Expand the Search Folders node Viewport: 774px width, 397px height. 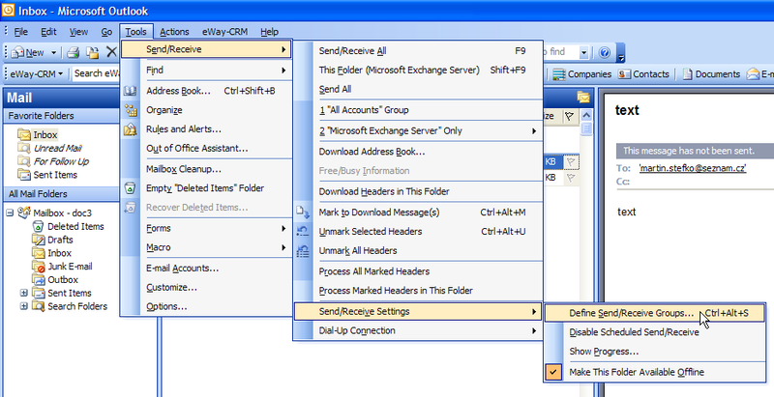(x=23, y=306)
